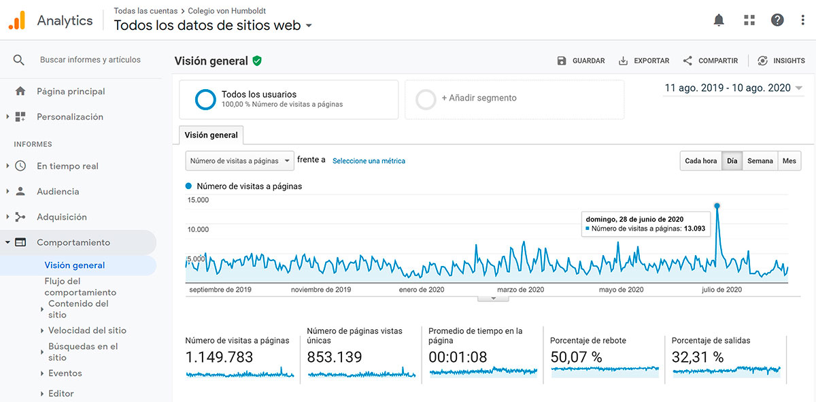Open Flujo del comportamiento report
816x402 pixels.
[x=80, y=286]
